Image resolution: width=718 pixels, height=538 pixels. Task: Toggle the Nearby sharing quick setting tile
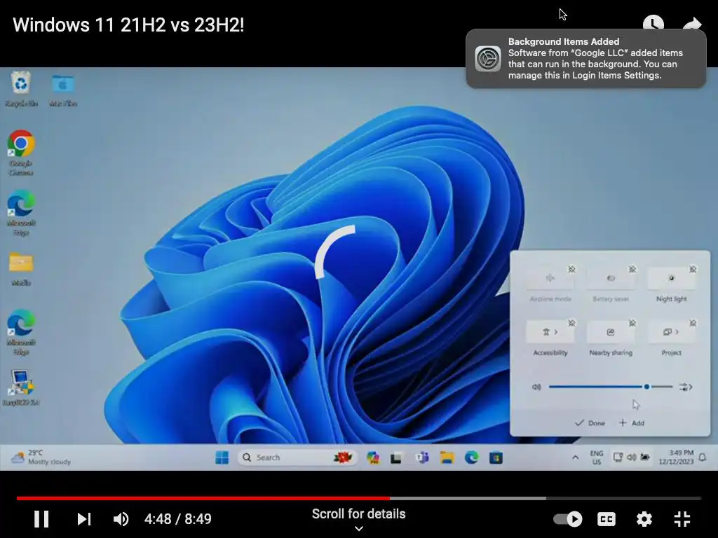point(611,332)
